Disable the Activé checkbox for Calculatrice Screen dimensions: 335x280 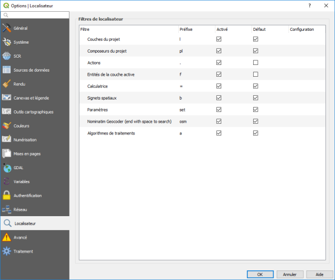(219, 86)
